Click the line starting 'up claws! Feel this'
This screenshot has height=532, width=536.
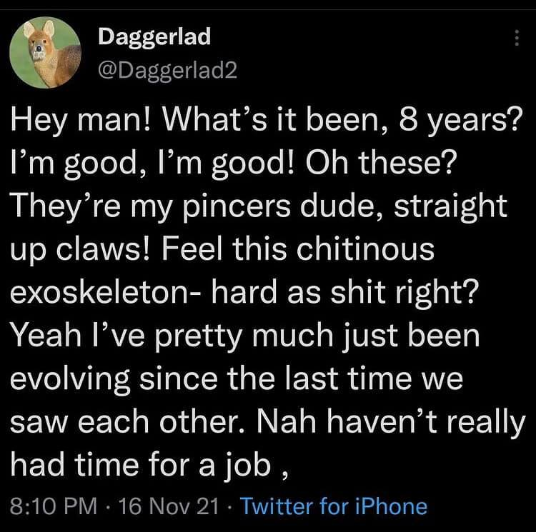click(x=223, y=251)
